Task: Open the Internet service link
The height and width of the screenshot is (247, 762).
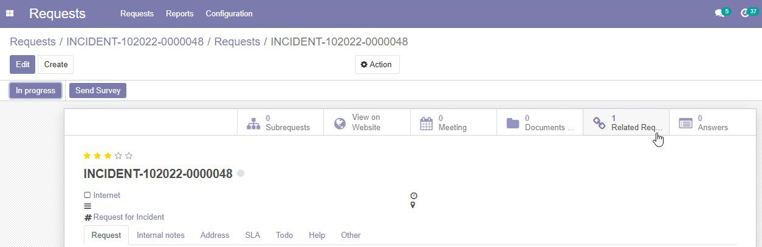Action: pos(107,195)
